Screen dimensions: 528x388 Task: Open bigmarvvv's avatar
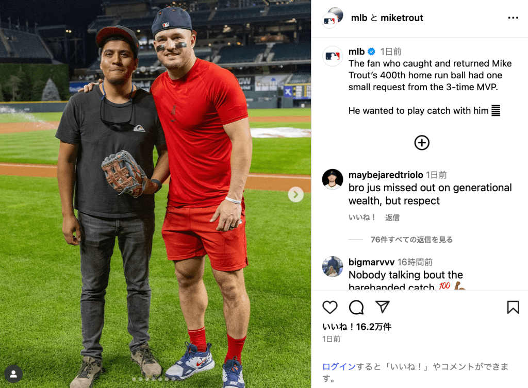click(x=333, y=266)
